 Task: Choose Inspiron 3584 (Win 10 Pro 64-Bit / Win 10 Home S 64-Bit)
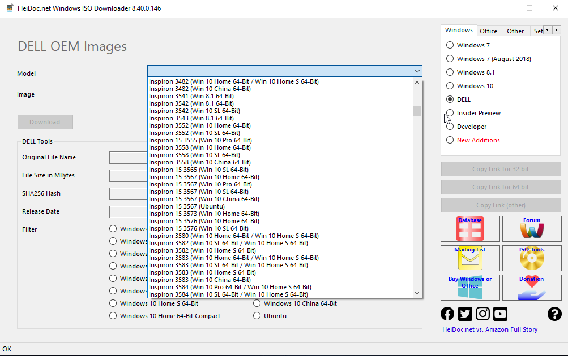pyautogui.click(x=280, y=287)
